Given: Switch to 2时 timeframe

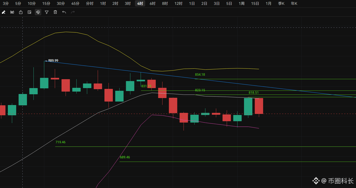Looking at the screenshot, I should coord(115,4).
